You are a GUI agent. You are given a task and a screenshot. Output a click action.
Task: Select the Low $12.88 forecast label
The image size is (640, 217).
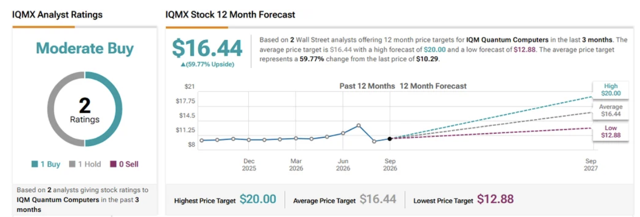(610, 132)
